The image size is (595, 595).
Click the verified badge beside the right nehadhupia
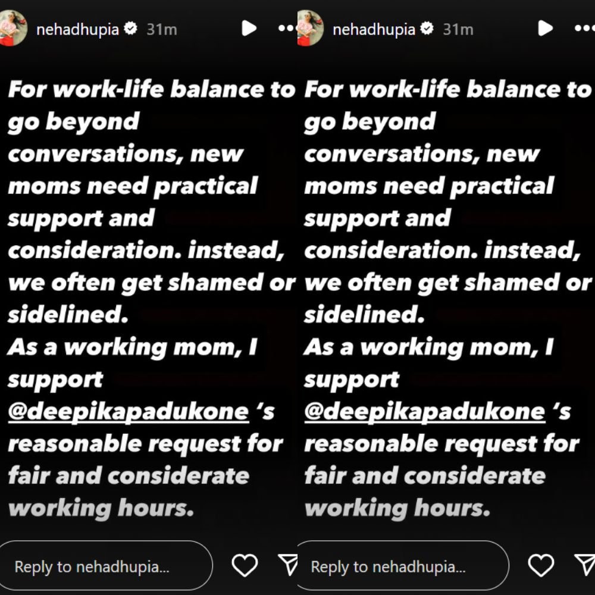coord(427,29)
